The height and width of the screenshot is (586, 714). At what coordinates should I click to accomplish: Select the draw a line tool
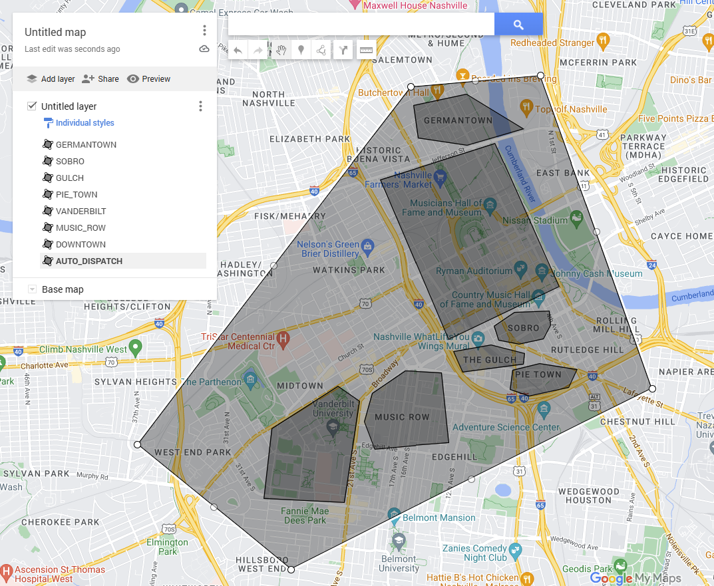(321, 49)
